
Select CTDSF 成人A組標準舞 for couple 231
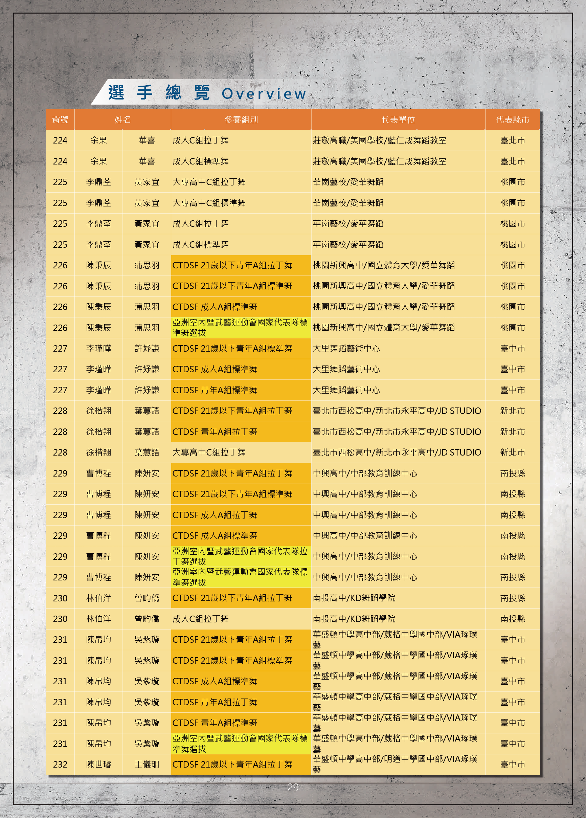coord(241,681)
